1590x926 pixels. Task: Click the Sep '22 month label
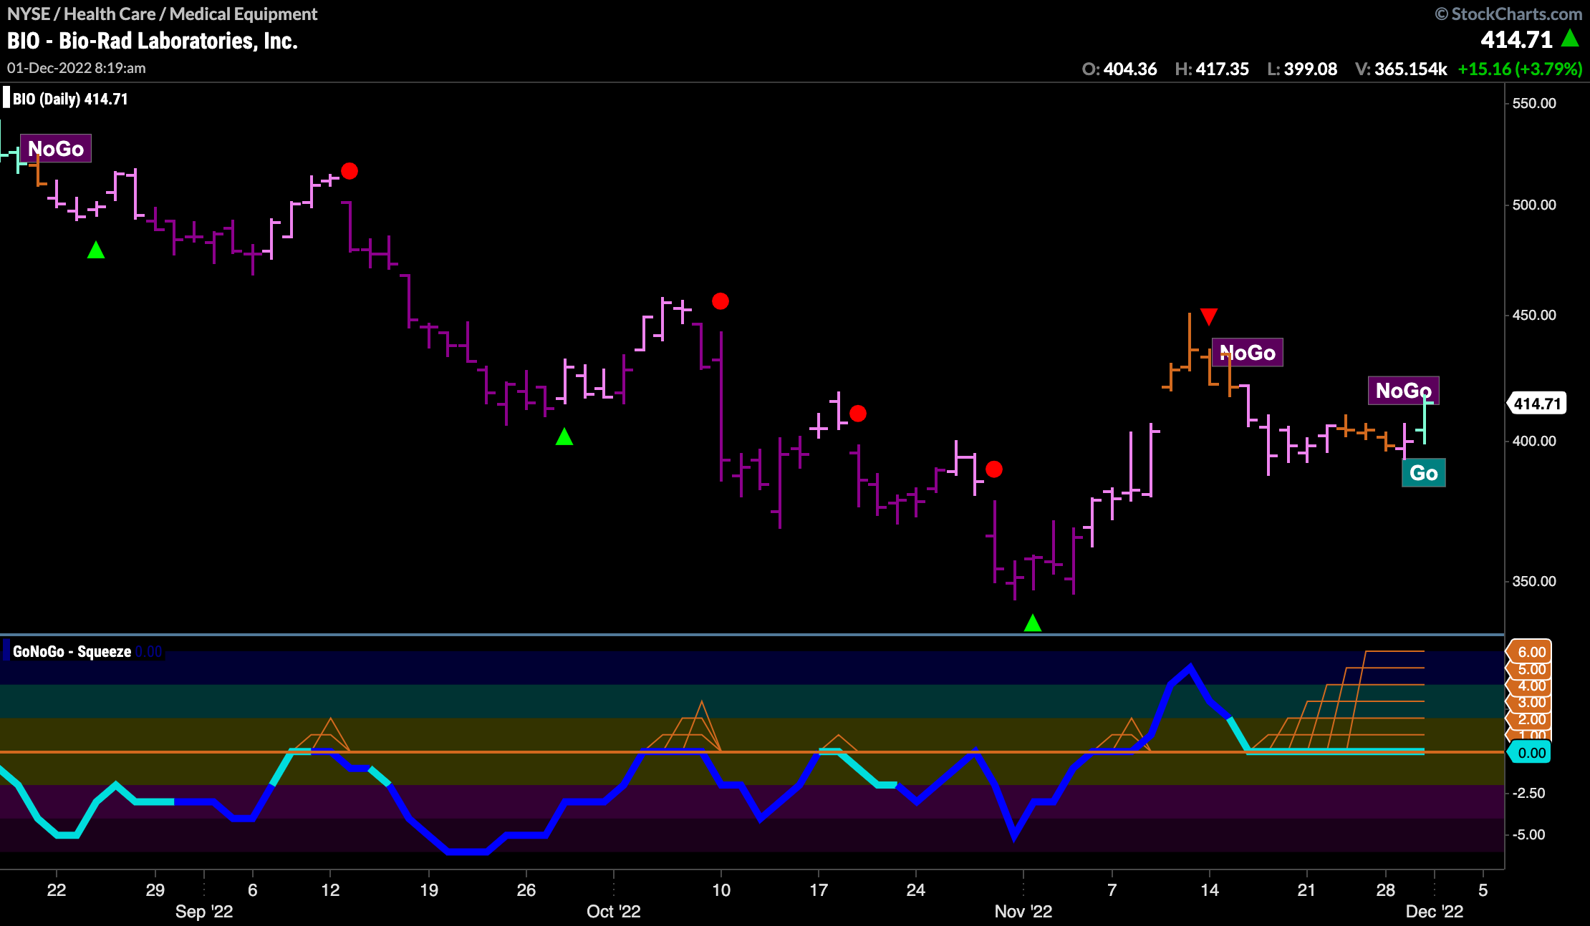pyautogui.click(x=204, y=911)
